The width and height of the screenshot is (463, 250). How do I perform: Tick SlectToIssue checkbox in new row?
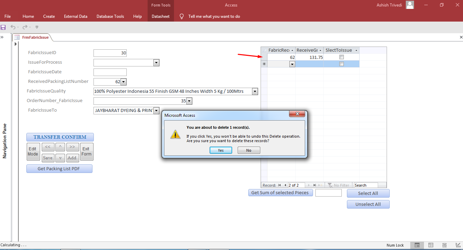point(341,64)
